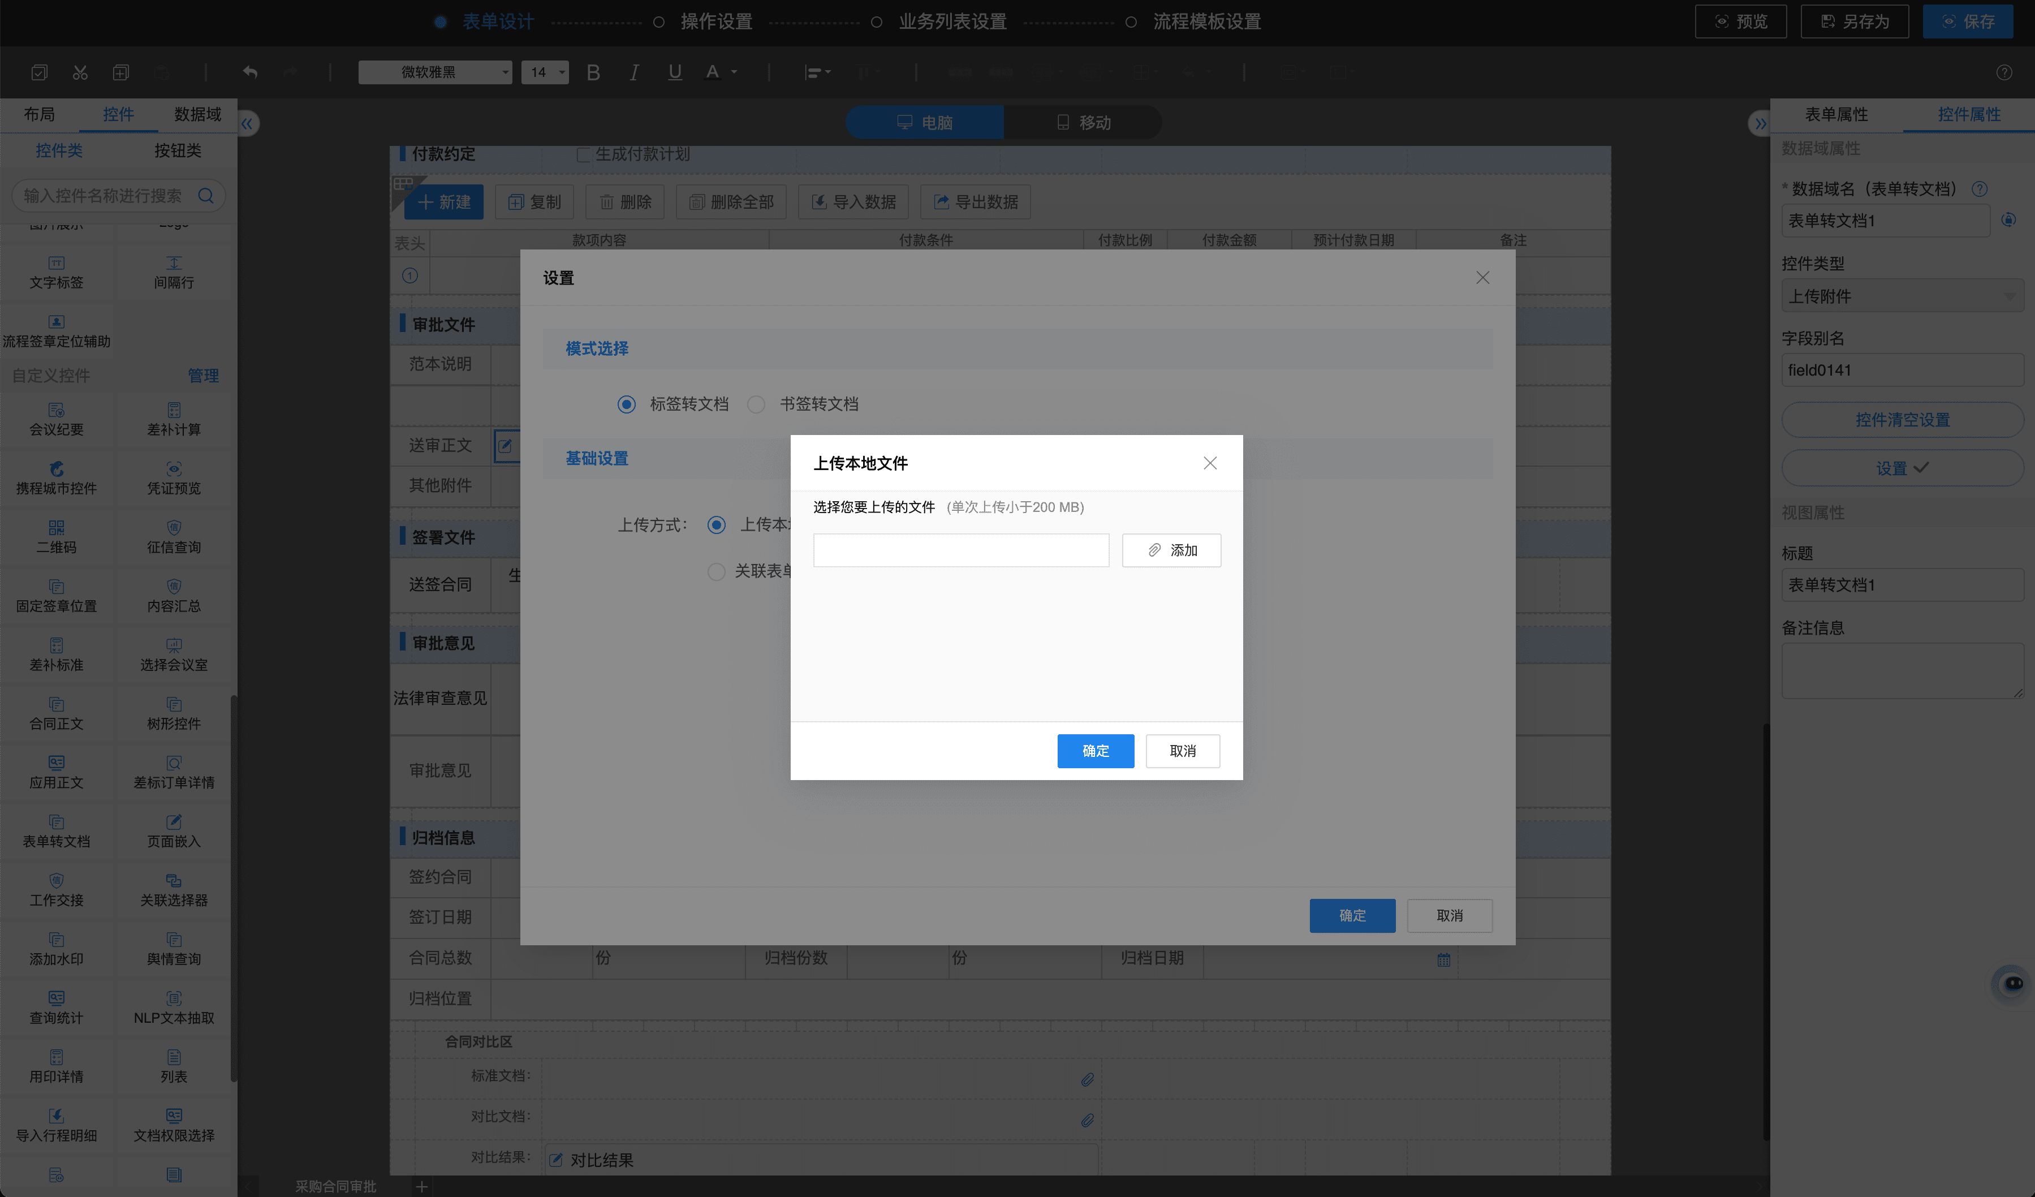Select the 书签转文档 radio option
Screen dimensions: 2035x1197
[x=756, y=404]
